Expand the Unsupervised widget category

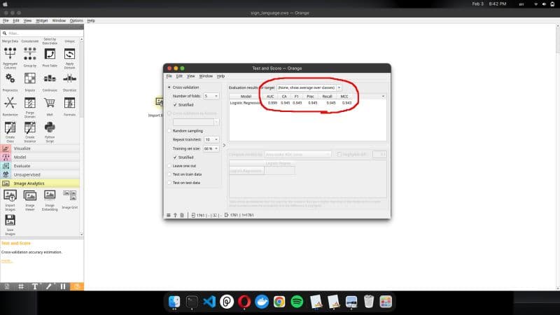coord(40,174)
